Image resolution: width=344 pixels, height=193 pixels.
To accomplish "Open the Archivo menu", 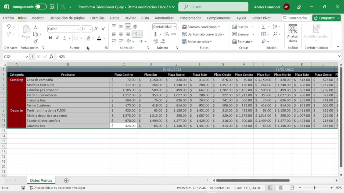I will click(8, 18).
